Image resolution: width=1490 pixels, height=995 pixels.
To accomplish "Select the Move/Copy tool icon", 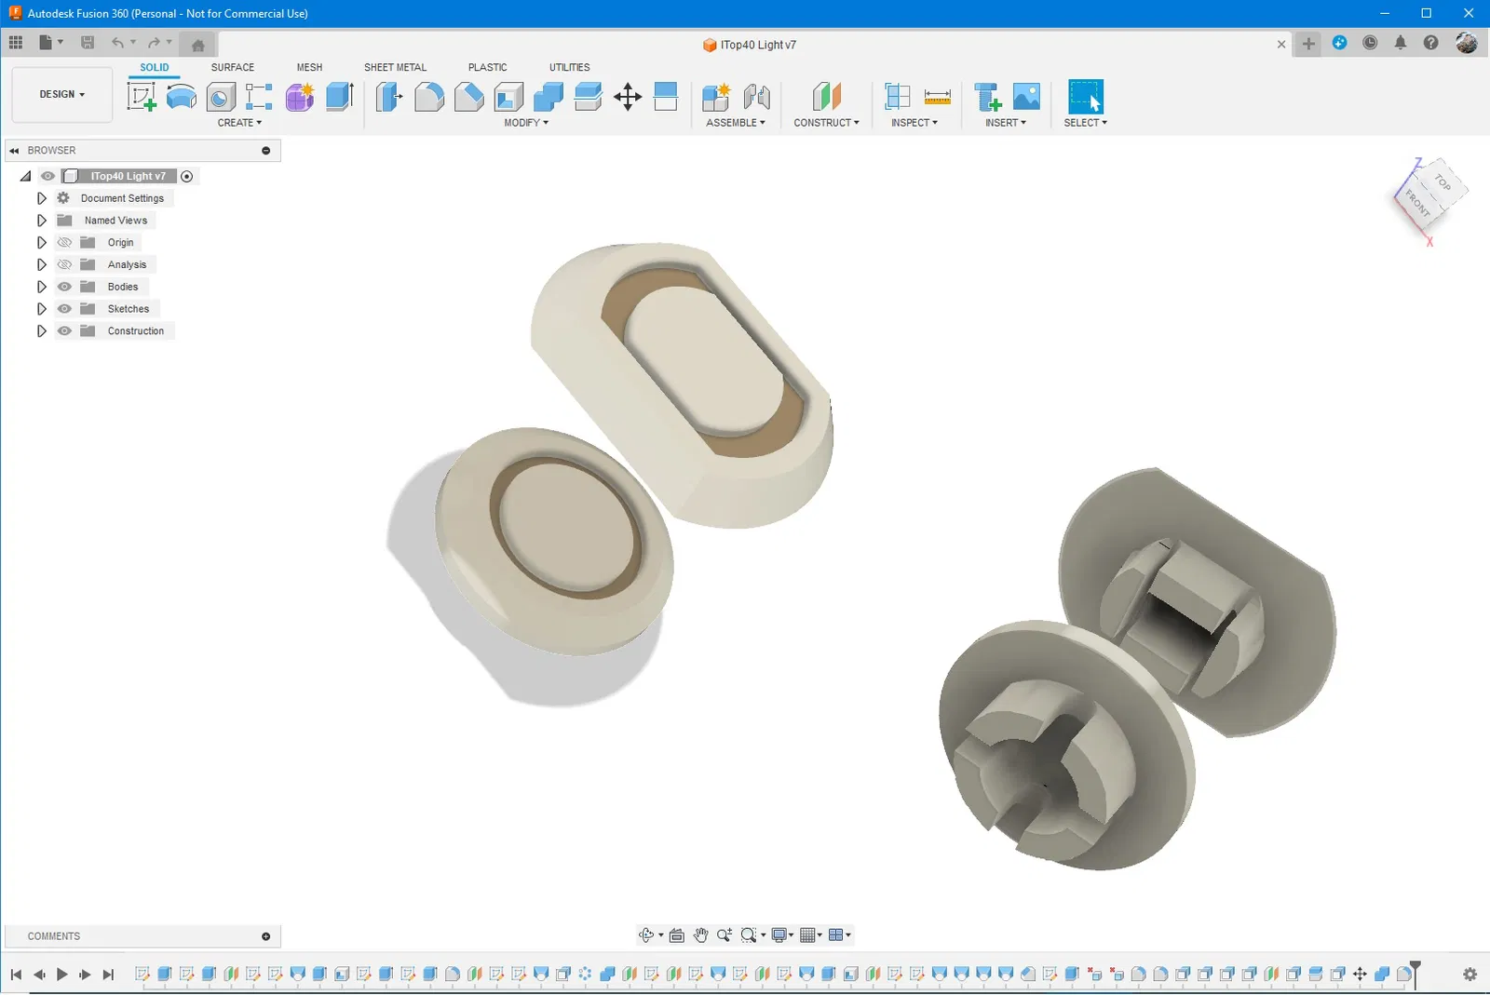I will 628,97.
